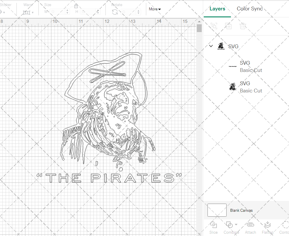
Task: Collapse the SVG group chevron
Action: (x=211, y=46)
